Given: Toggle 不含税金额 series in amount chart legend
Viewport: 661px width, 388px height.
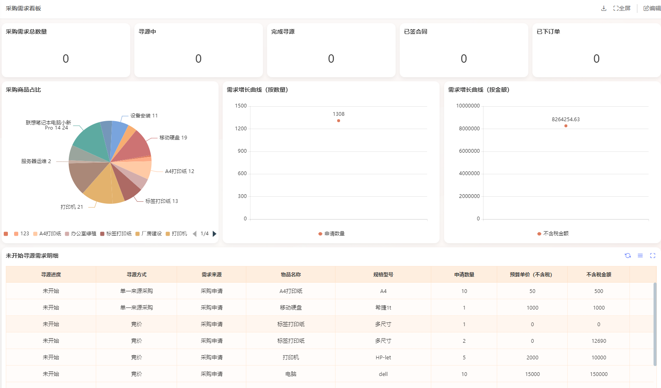Looking at the screenshot, I should pos(553,234).
